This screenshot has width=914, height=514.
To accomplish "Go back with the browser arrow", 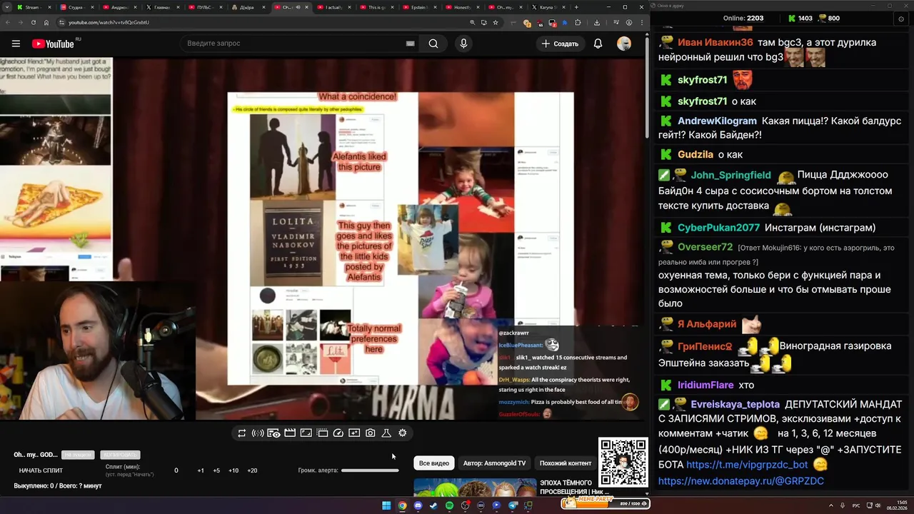I will click(x=7, y=22).
